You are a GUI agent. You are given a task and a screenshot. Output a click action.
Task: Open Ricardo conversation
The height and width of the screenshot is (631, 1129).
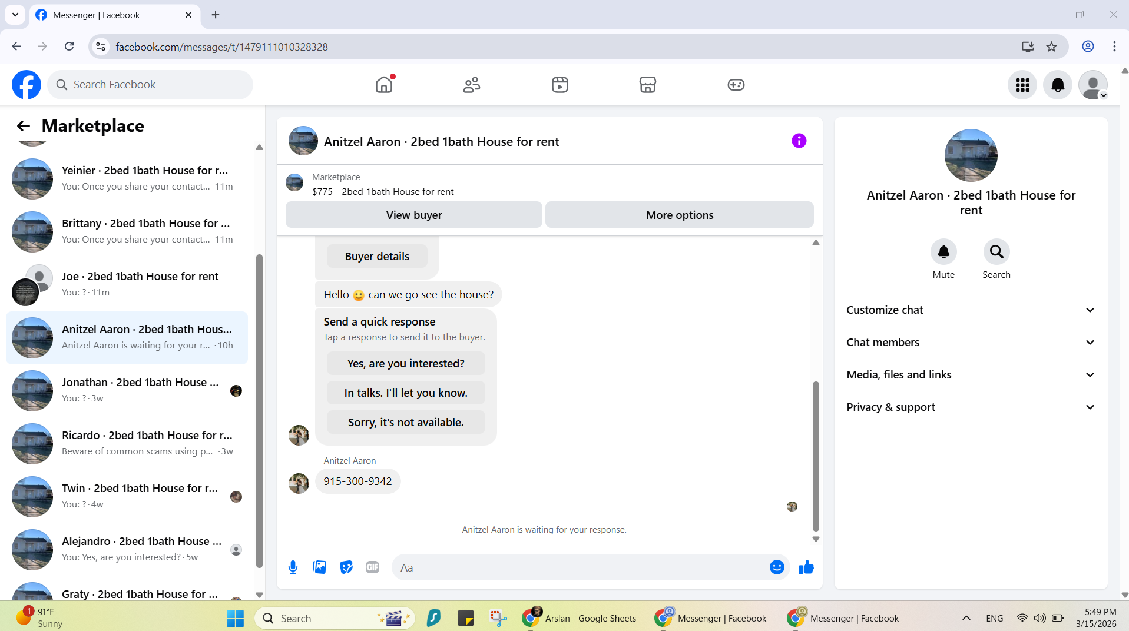coord(127,444)
